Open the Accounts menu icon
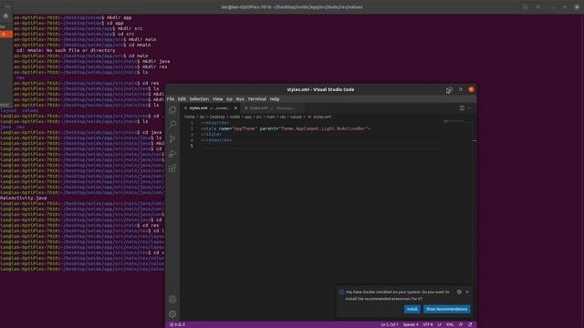 [x=172, y=300]
